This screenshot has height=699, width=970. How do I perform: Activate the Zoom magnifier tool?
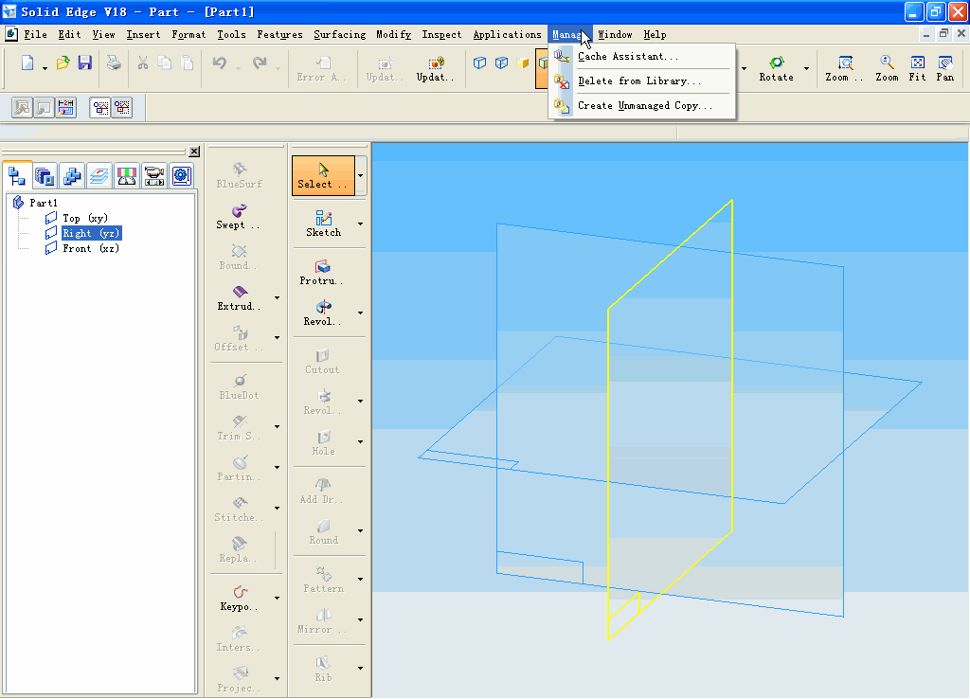coord(887,68)
